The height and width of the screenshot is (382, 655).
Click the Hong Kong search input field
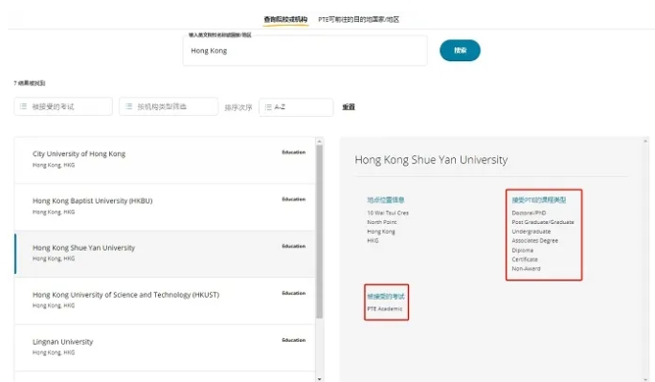(x=305, y=51)
